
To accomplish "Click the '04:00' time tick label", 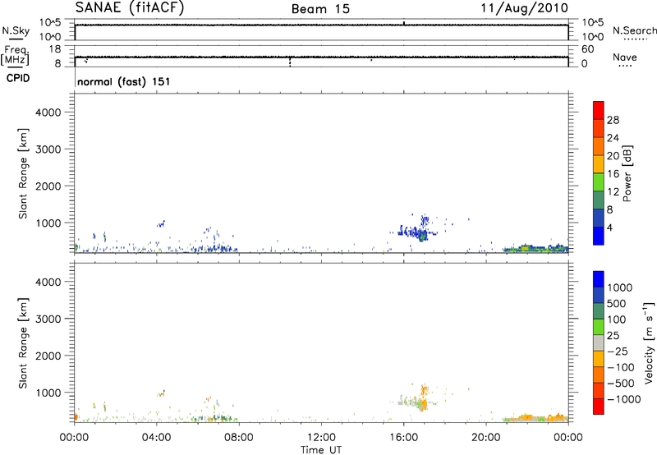I will (156, 438).
